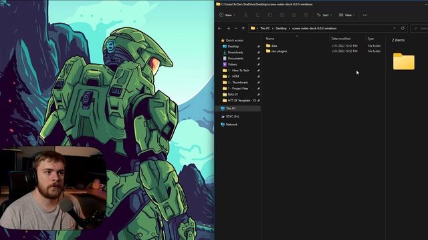Go forward with the Forward arrow
428x240 pixels.
[228, 28]
